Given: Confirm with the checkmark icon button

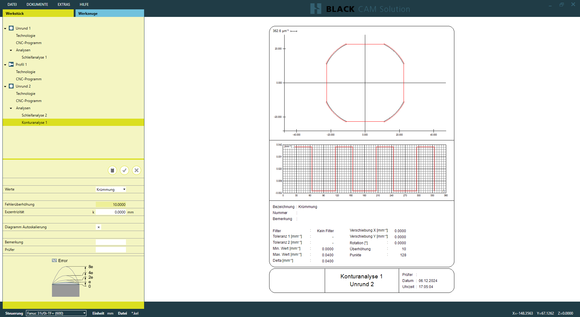Looking at the screenshot, I should pyautogui.click(x=124, y=170).
